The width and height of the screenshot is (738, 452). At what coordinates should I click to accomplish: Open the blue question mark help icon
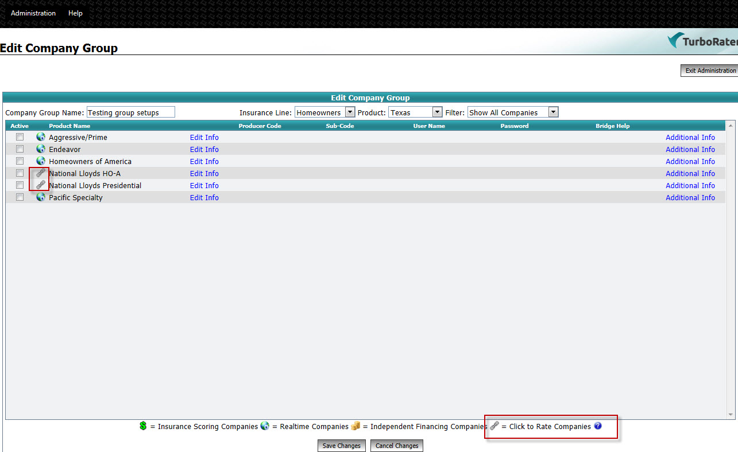tap(598, 426)
